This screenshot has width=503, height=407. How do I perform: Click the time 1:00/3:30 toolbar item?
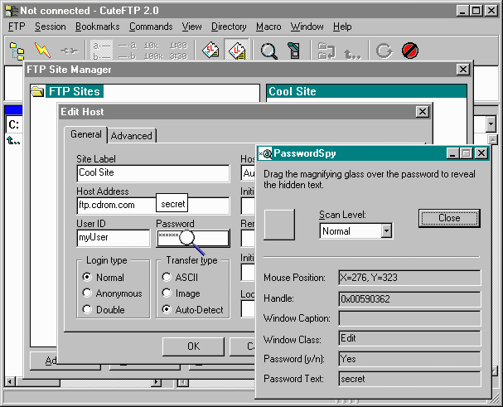pyautogui.click(x=178, y=51)
